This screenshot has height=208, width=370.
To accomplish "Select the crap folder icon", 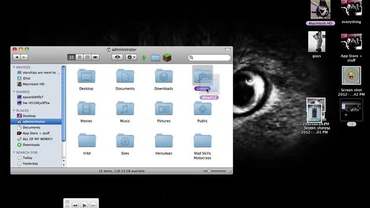I will (87, 140).
